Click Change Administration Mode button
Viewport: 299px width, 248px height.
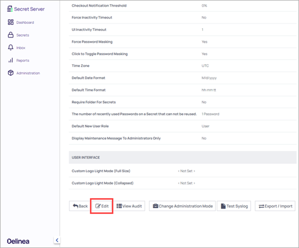(182, 206)
